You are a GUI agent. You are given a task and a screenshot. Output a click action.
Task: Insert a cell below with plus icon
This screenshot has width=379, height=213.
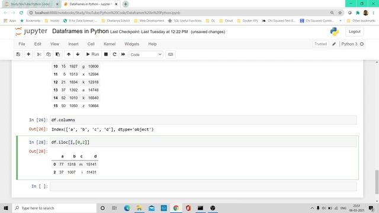click(28, 54)
